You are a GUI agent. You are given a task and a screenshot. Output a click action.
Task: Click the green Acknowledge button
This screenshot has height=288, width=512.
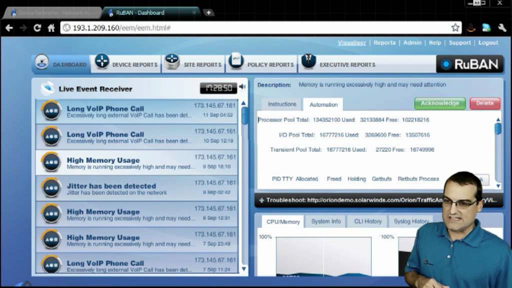tap(440, 103)
